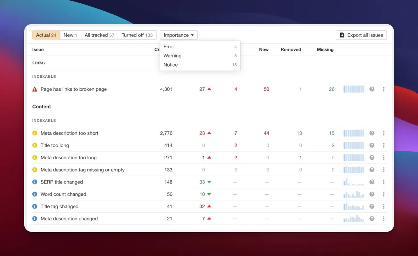Open more options for Meta description changed
Viewport: 418px width, 256px height.
click(x=384, y=219)
